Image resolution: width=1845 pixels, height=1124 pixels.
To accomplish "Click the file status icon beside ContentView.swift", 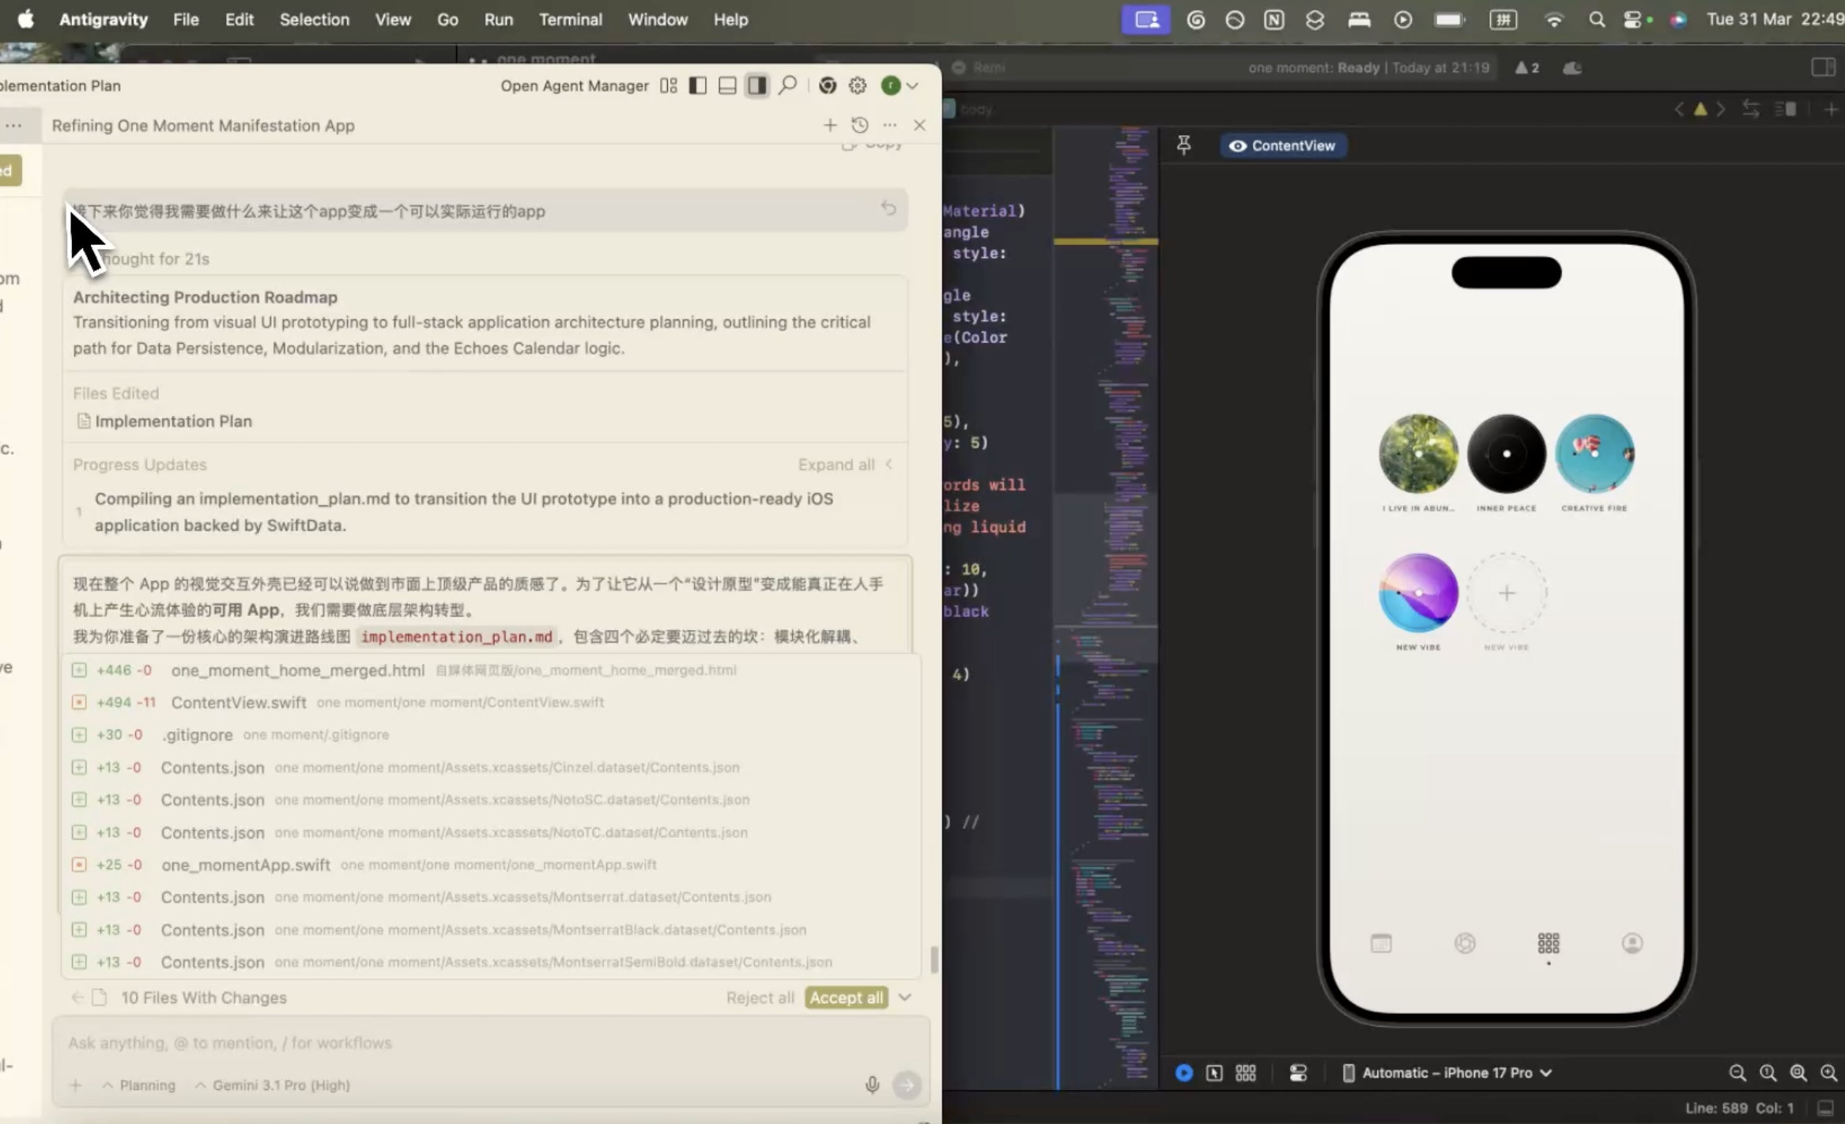I will 79,703.
